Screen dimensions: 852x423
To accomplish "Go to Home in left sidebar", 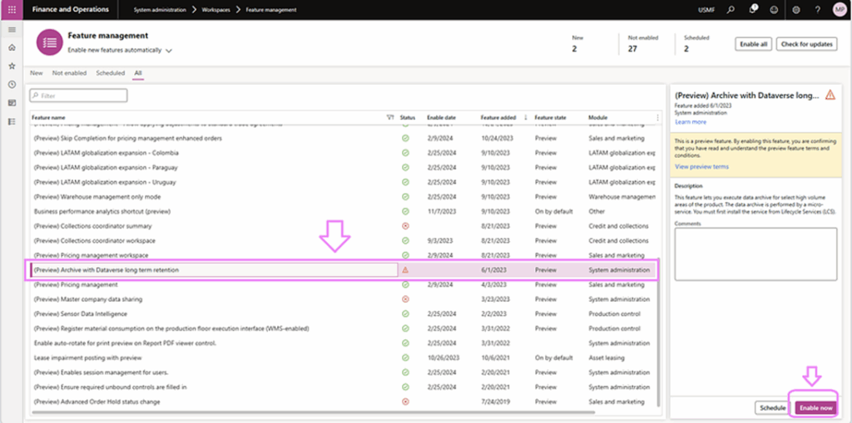I will click(x=12, y=47).
